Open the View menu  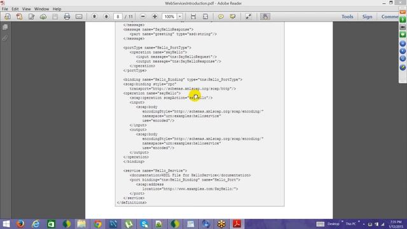click(26, 9)
